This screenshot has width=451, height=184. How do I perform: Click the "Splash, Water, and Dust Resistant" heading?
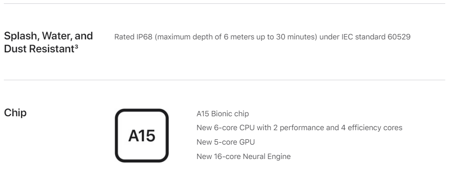click(x=49, y=42)
